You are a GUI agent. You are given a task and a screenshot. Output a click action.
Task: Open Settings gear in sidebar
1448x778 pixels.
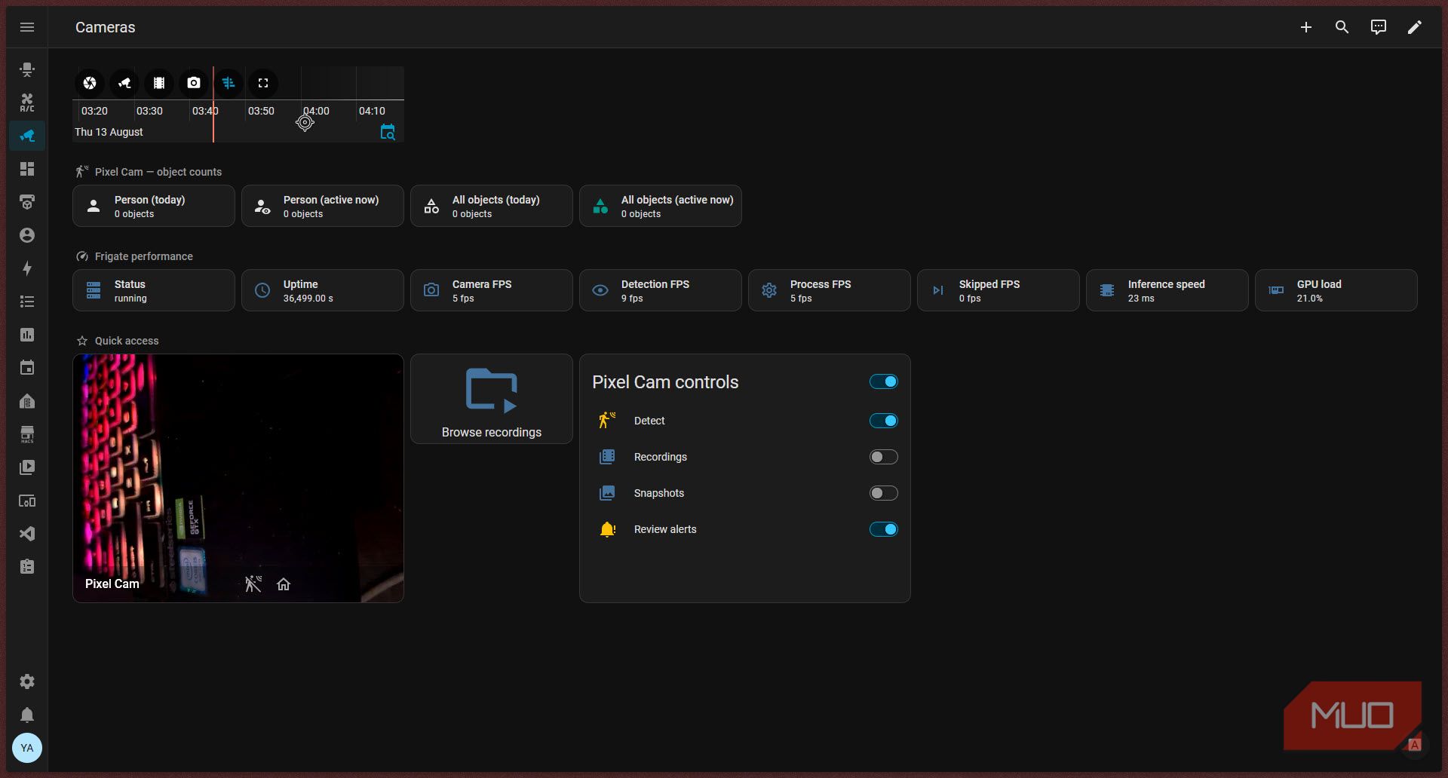[27, 682]
